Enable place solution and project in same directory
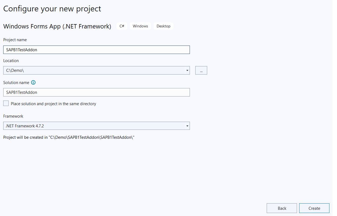This screenshot has height=216, width=337. (x=6, y=103)
